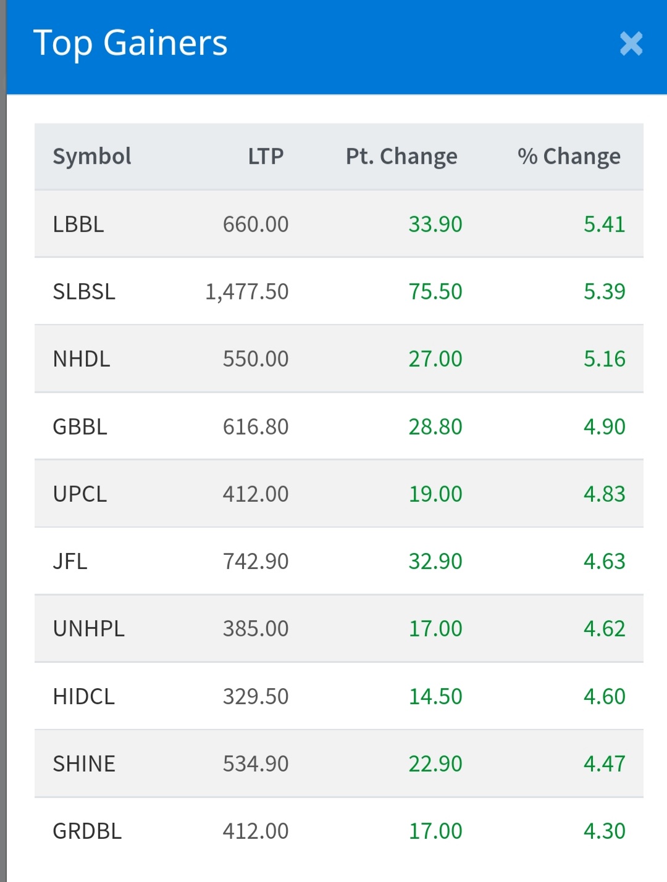Open the LBBL stock symbol

click(78, 224)
